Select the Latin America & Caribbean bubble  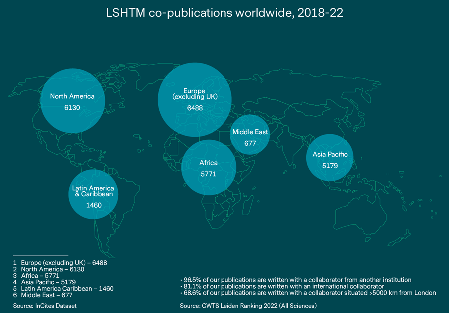coord(93,195)
